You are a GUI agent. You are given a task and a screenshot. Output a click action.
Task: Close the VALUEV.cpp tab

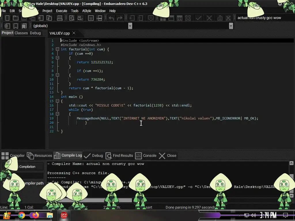74,33
